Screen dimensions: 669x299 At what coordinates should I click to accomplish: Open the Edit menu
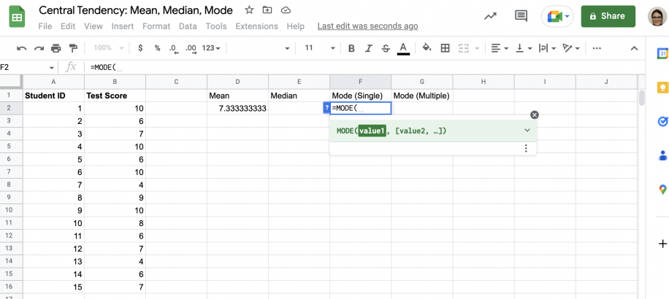[68, 26]
